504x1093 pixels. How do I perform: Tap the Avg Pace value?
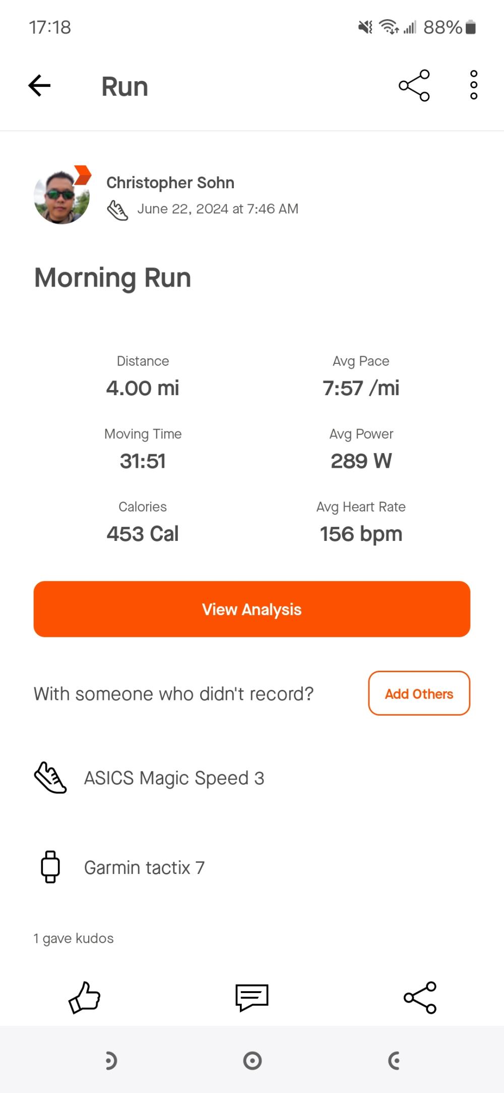point(361,388)
